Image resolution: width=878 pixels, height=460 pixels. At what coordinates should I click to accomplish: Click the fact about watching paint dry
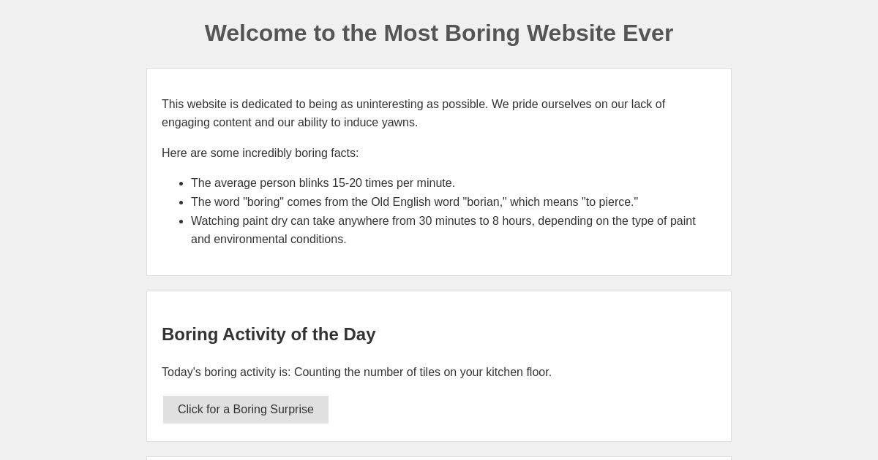click(x=443, y=221)
